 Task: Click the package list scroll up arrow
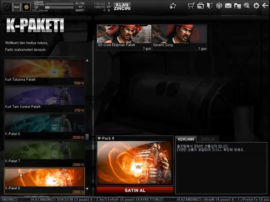tap(87, 61)
